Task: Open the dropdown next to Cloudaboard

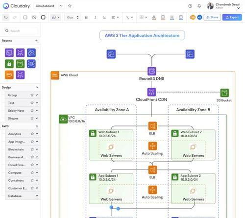Action: point(61,6)
